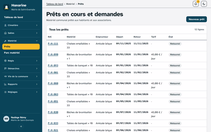211x132 pixels.
Task: Open loan reference P-H-093
Action: [53, 65]
